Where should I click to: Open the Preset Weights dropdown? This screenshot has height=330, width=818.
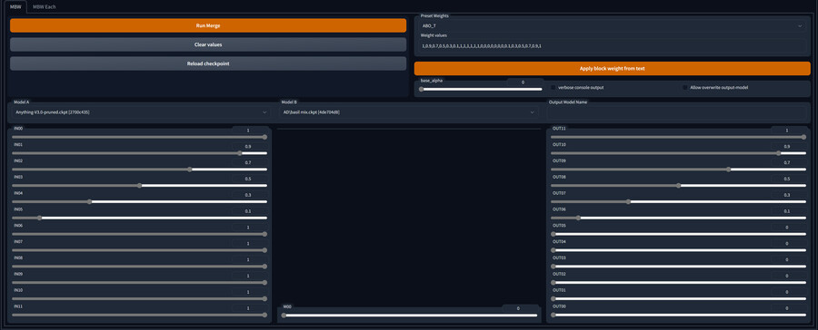coord(612,25)
